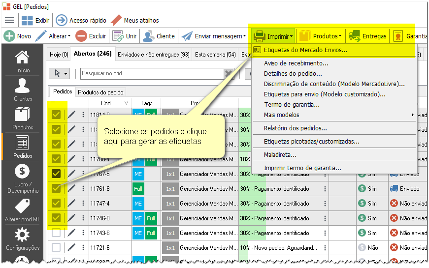Expand the Enviar mensagem dropdown
Screen dimensions: 429x268
point(244,36)
